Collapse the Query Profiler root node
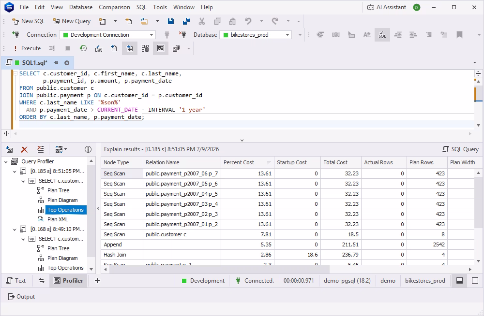 [x=6, y=161]
